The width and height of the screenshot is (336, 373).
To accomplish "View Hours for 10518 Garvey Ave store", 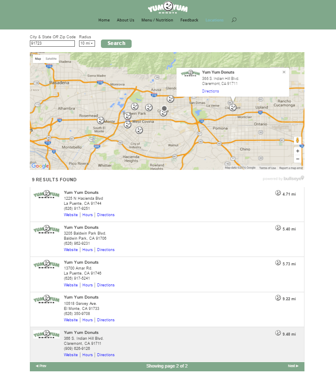I will (87, 320).
